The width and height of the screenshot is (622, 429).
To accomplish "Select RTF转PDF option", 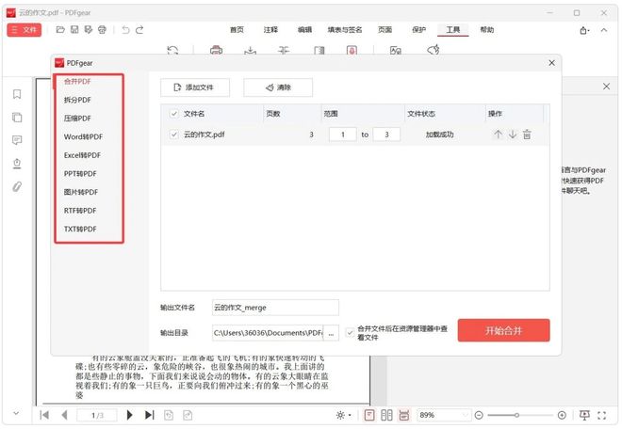I will pos(80,211).
